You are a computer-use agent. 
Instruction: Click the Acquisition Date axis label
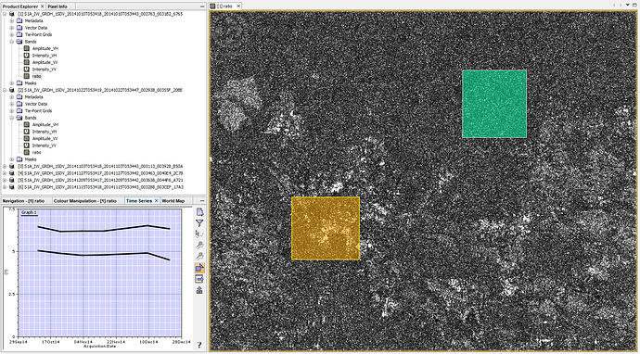click(x=99, y=347)
